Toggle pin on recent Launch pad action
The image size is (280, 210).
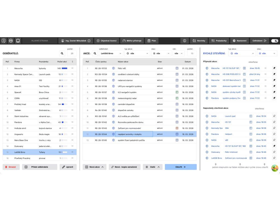click(274, 116)
